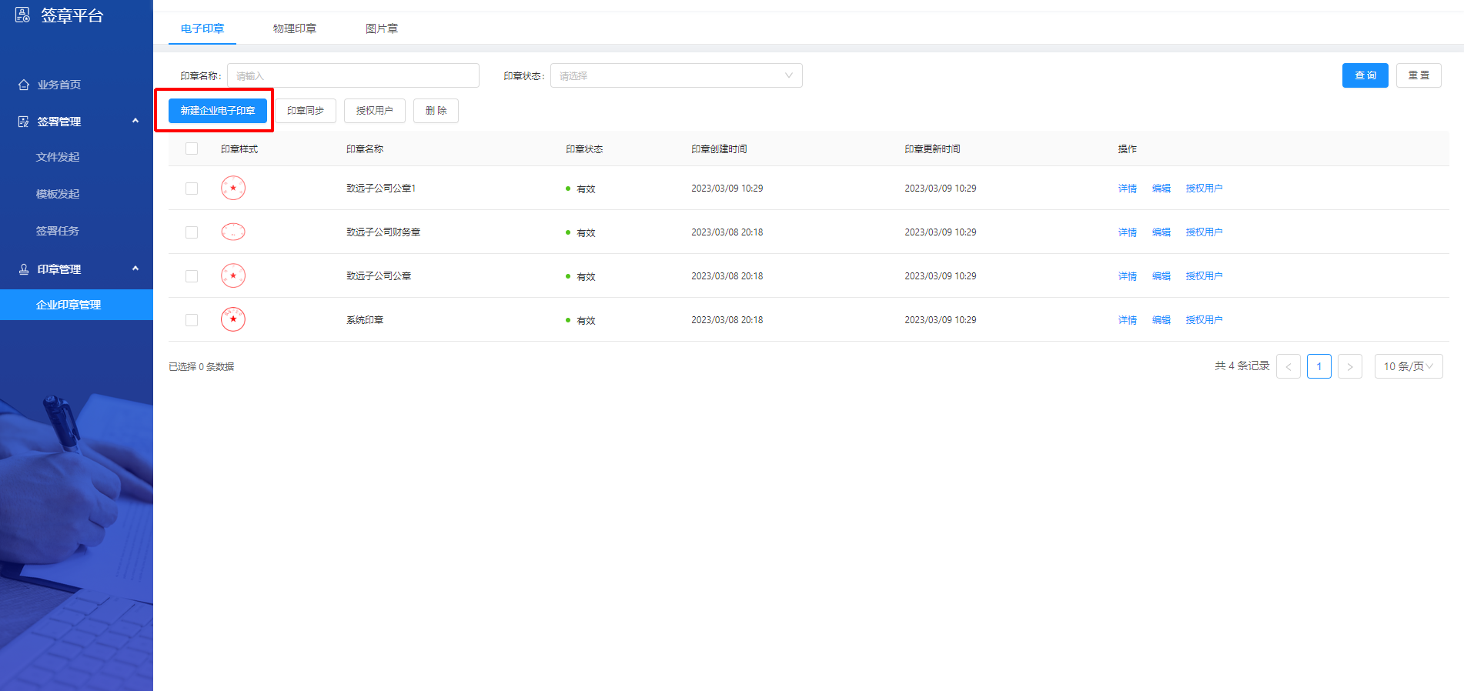
Task: Click the 新建企业电子印章 button
Action: click(x=218, y=111)
